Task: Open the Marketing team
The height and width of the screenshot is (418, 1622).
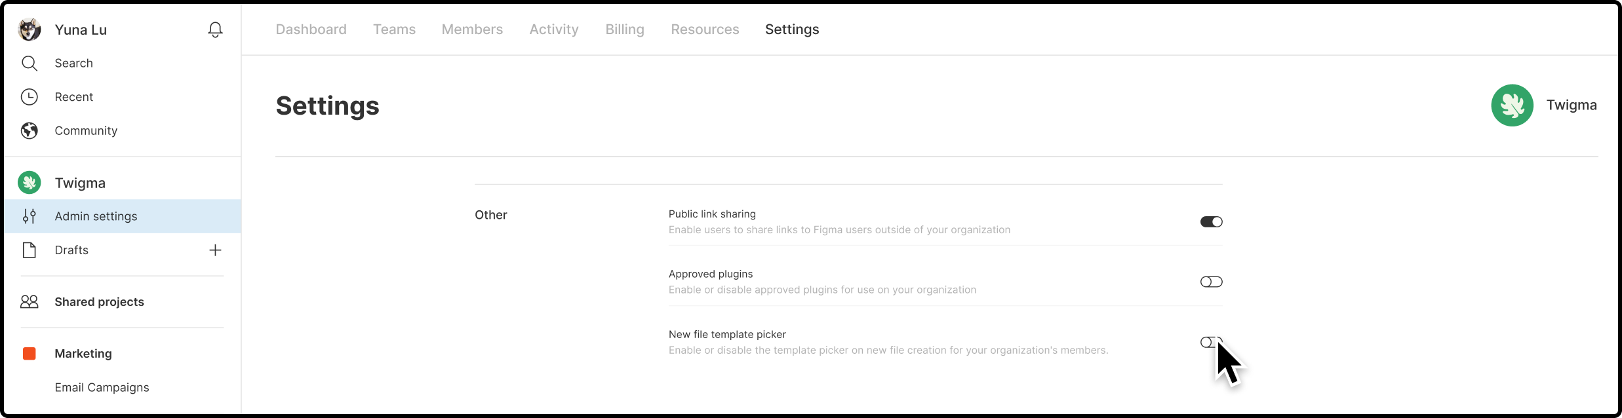Action: point(83,354)
